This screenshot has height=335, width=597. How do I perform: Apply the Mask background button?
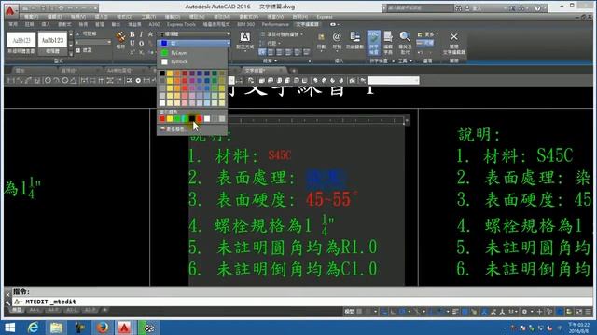(x=84, y=50)
